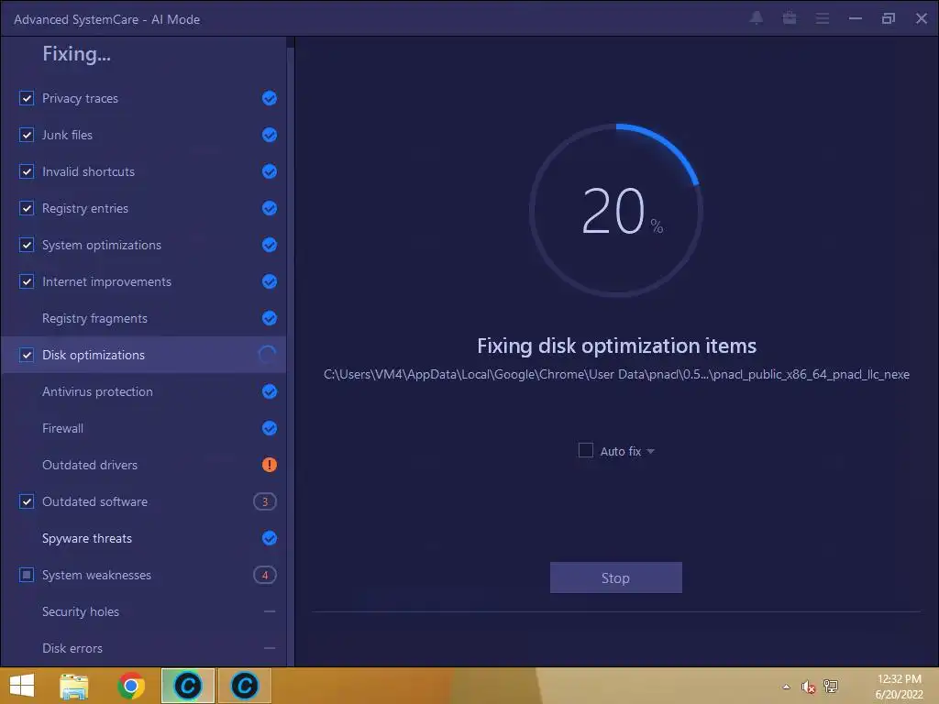Click the Fixing disk optimization items heading
Image resolution: width=939 pixels, height=704 pixels.
coord(616,346)
